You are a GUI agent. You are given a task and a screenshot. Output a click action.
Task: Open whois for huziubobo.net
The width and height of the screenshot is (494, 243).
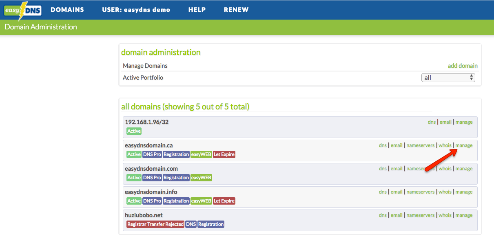point(445,215)
